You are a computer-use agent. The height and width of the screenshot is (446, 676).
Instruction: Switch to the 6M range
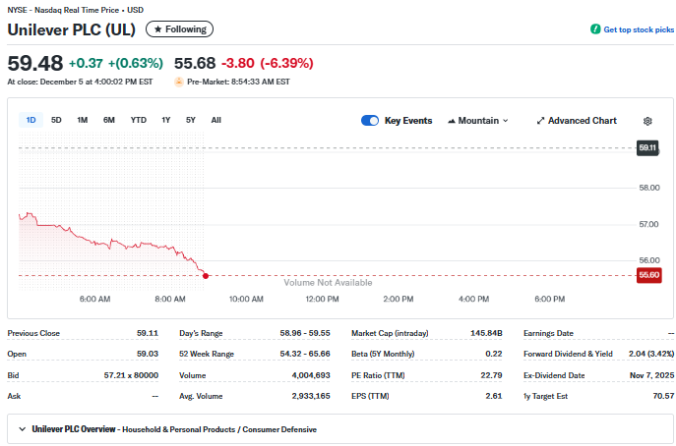(x=108, y=120)
